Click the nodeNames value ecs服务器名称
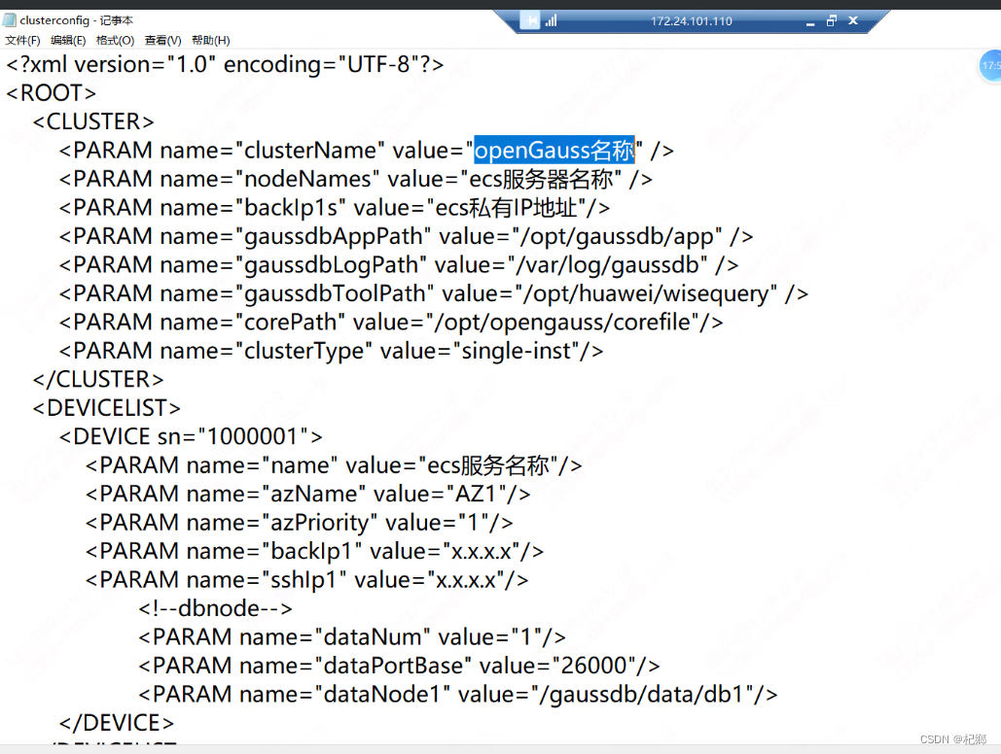 [x=541, y=179]
